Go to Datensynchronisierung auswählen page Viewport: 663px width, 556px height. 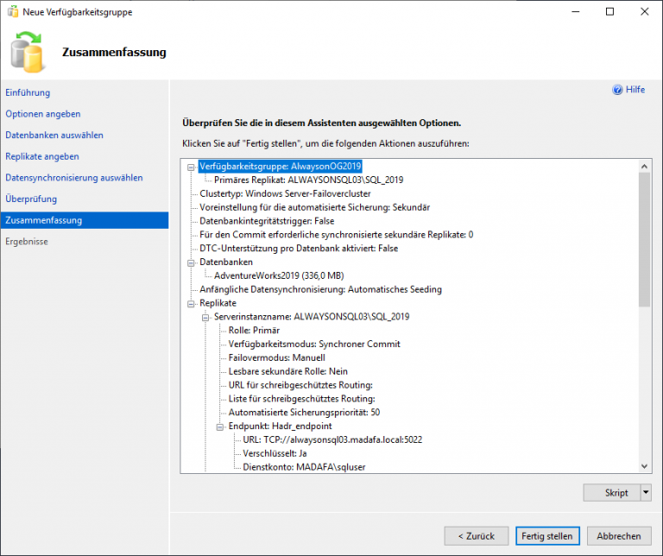point(74,178)
